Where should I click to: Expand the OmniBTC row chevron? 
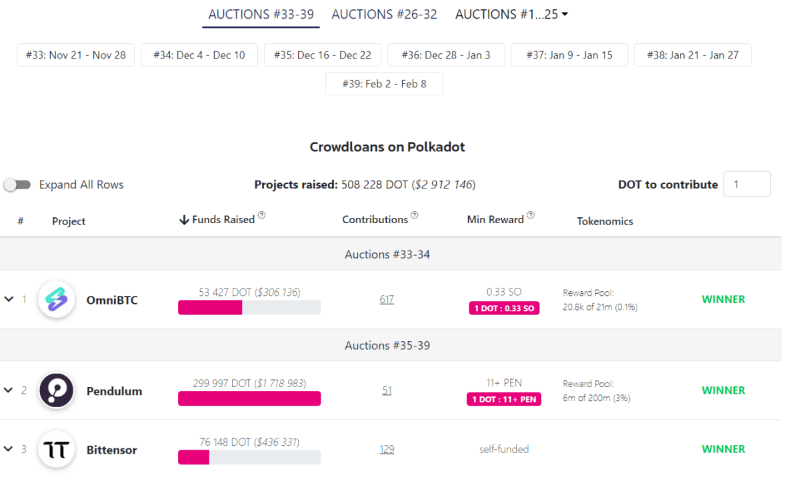point(9,299)
